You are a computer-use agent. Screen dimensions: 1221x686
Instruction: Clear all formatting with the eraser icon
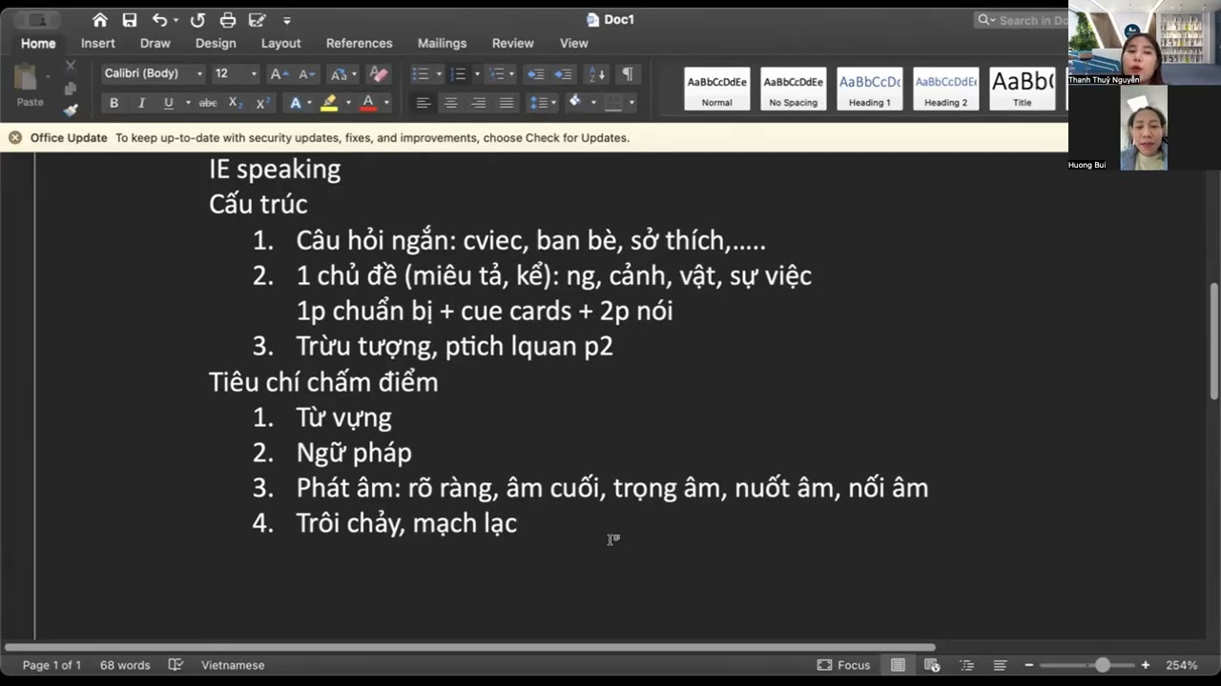378,73
